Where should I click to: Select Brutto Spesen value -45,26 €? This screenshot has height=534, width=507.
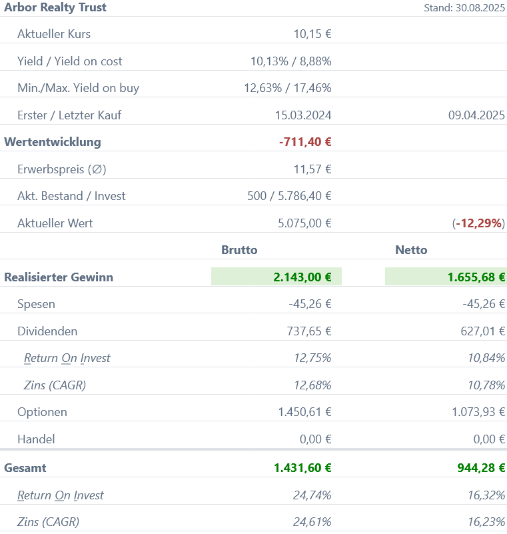click(x=310, y=304)
